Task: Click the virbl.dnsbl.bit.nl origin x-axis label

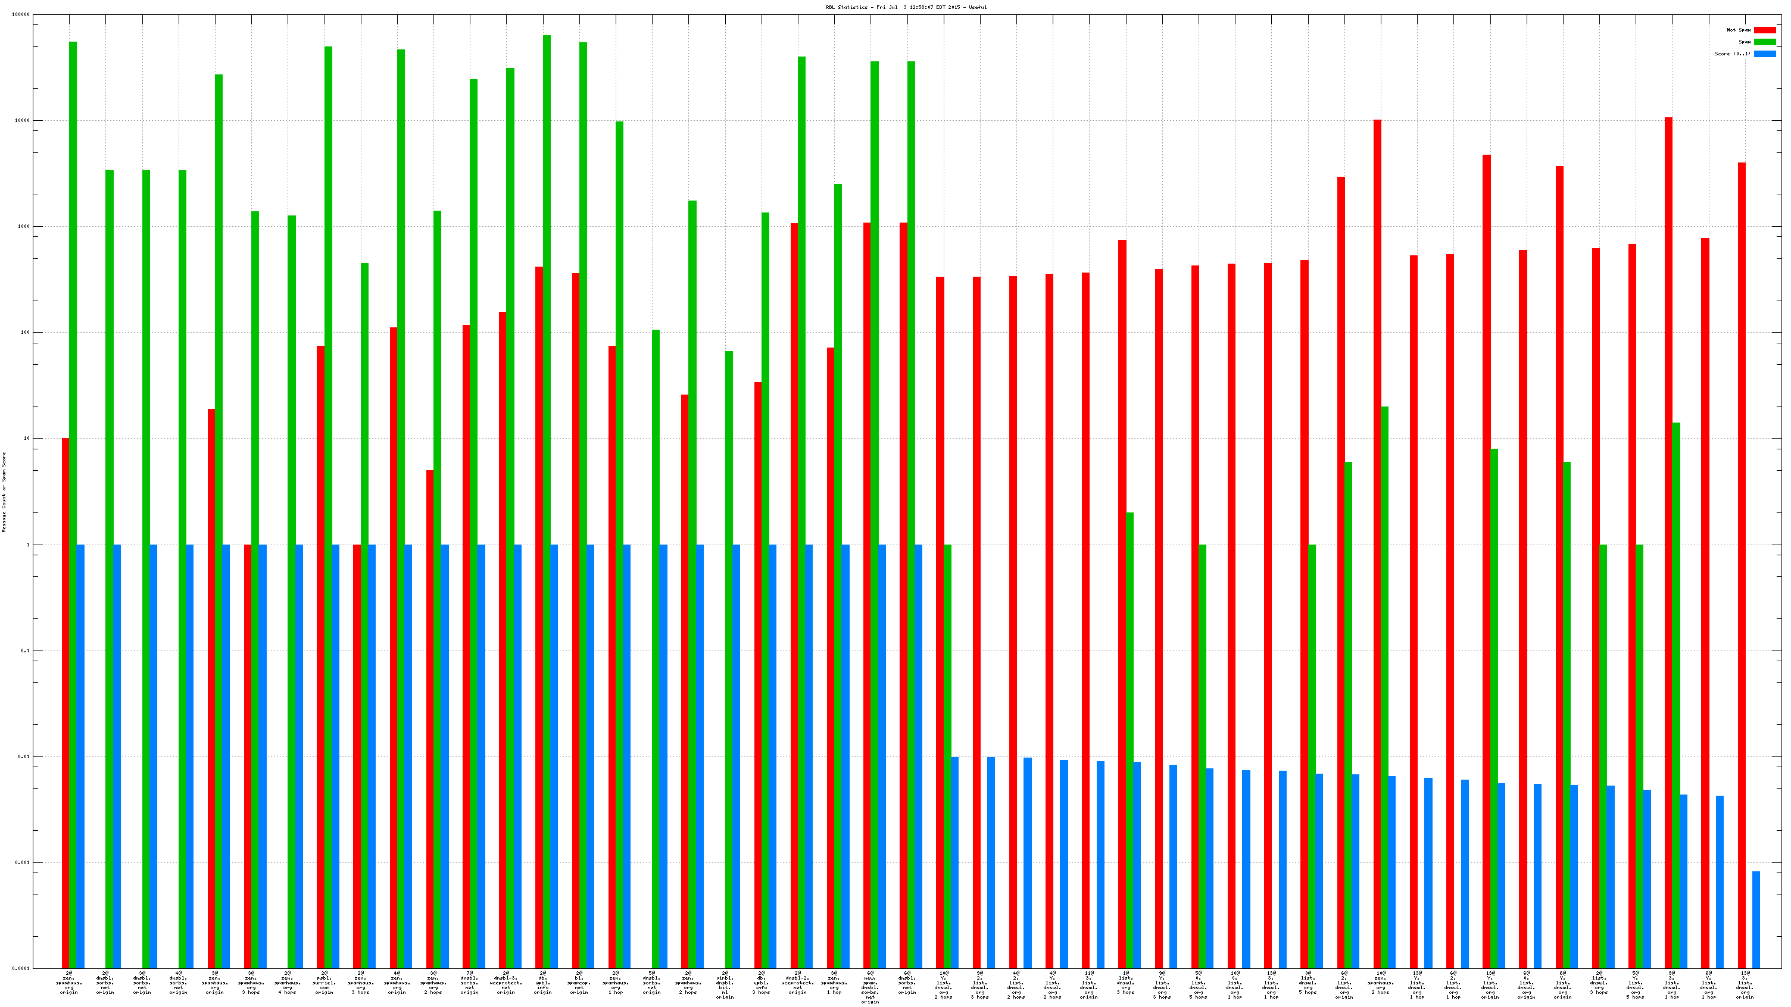Action: click(x=725, y=985)
